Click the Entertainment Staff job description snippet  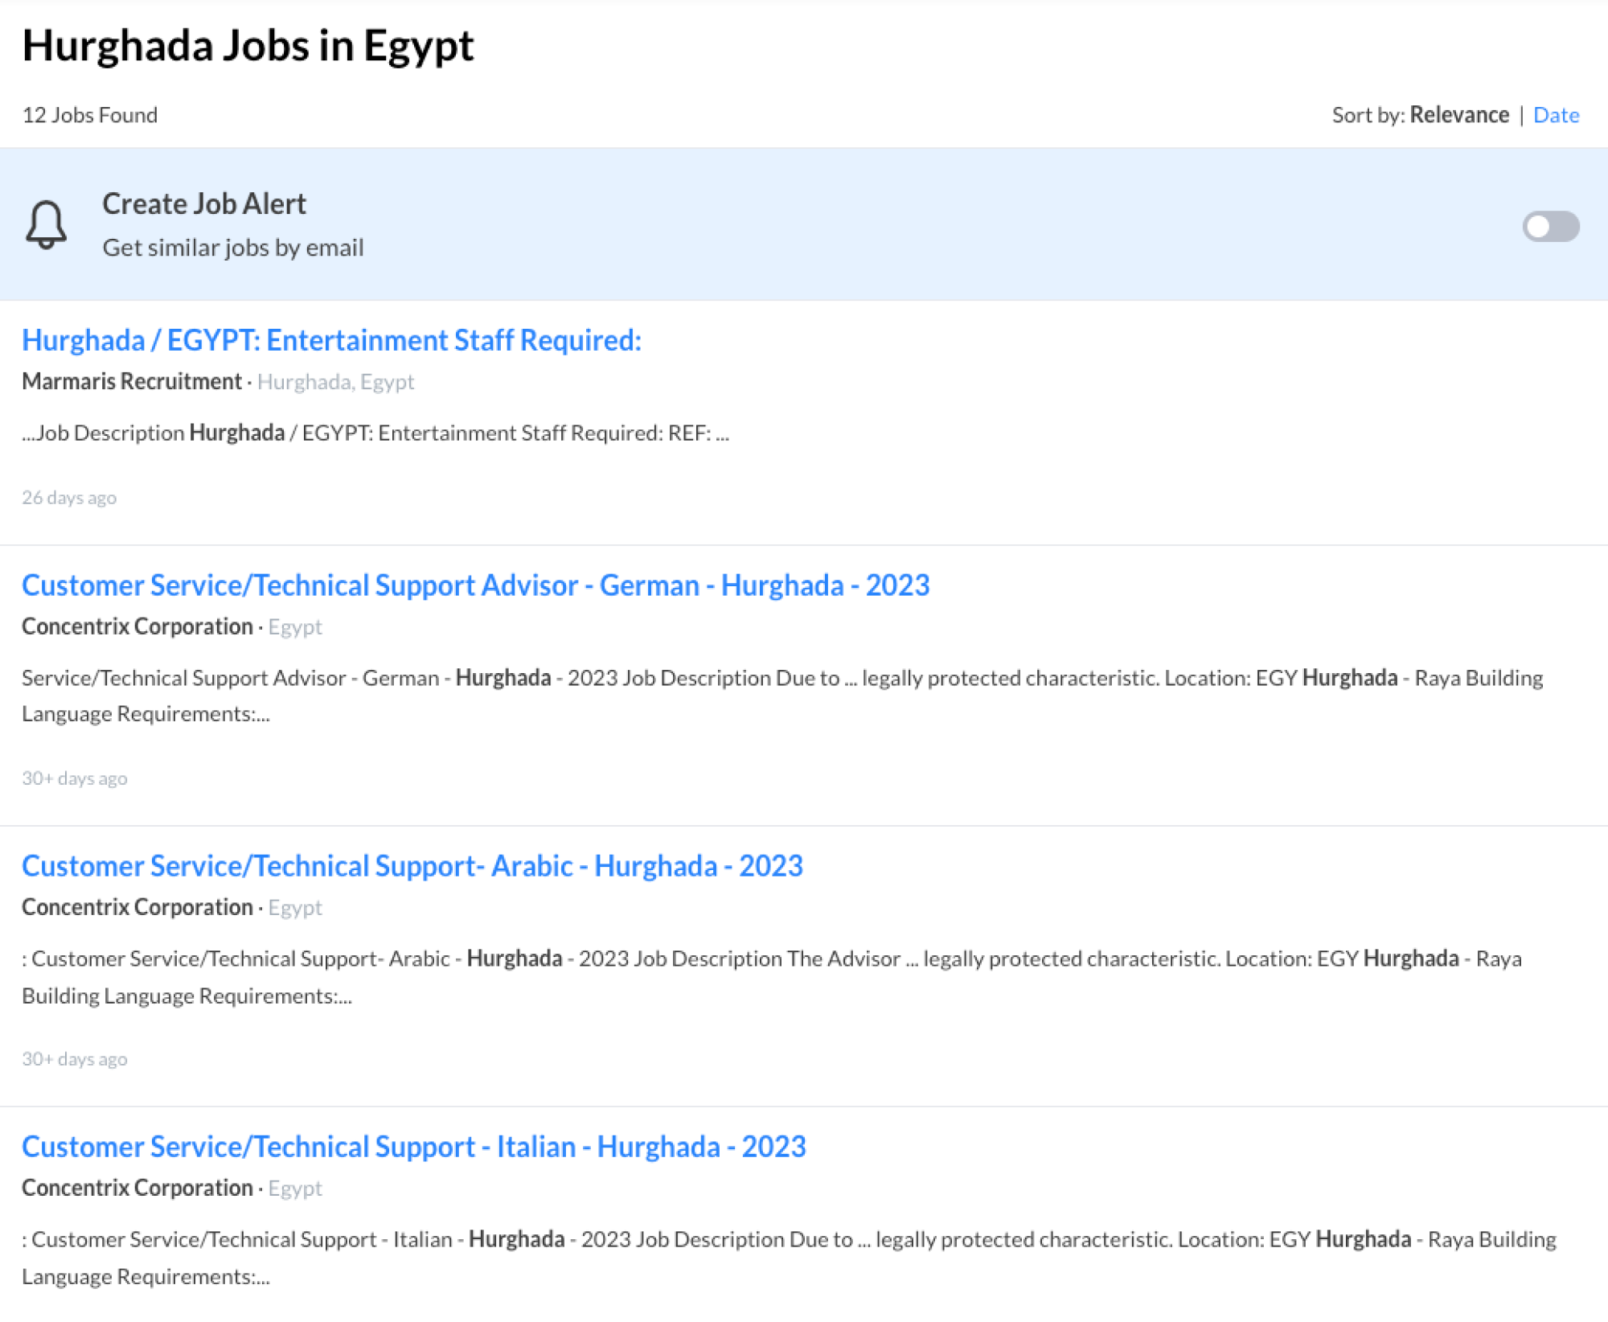tap(375, 433)
